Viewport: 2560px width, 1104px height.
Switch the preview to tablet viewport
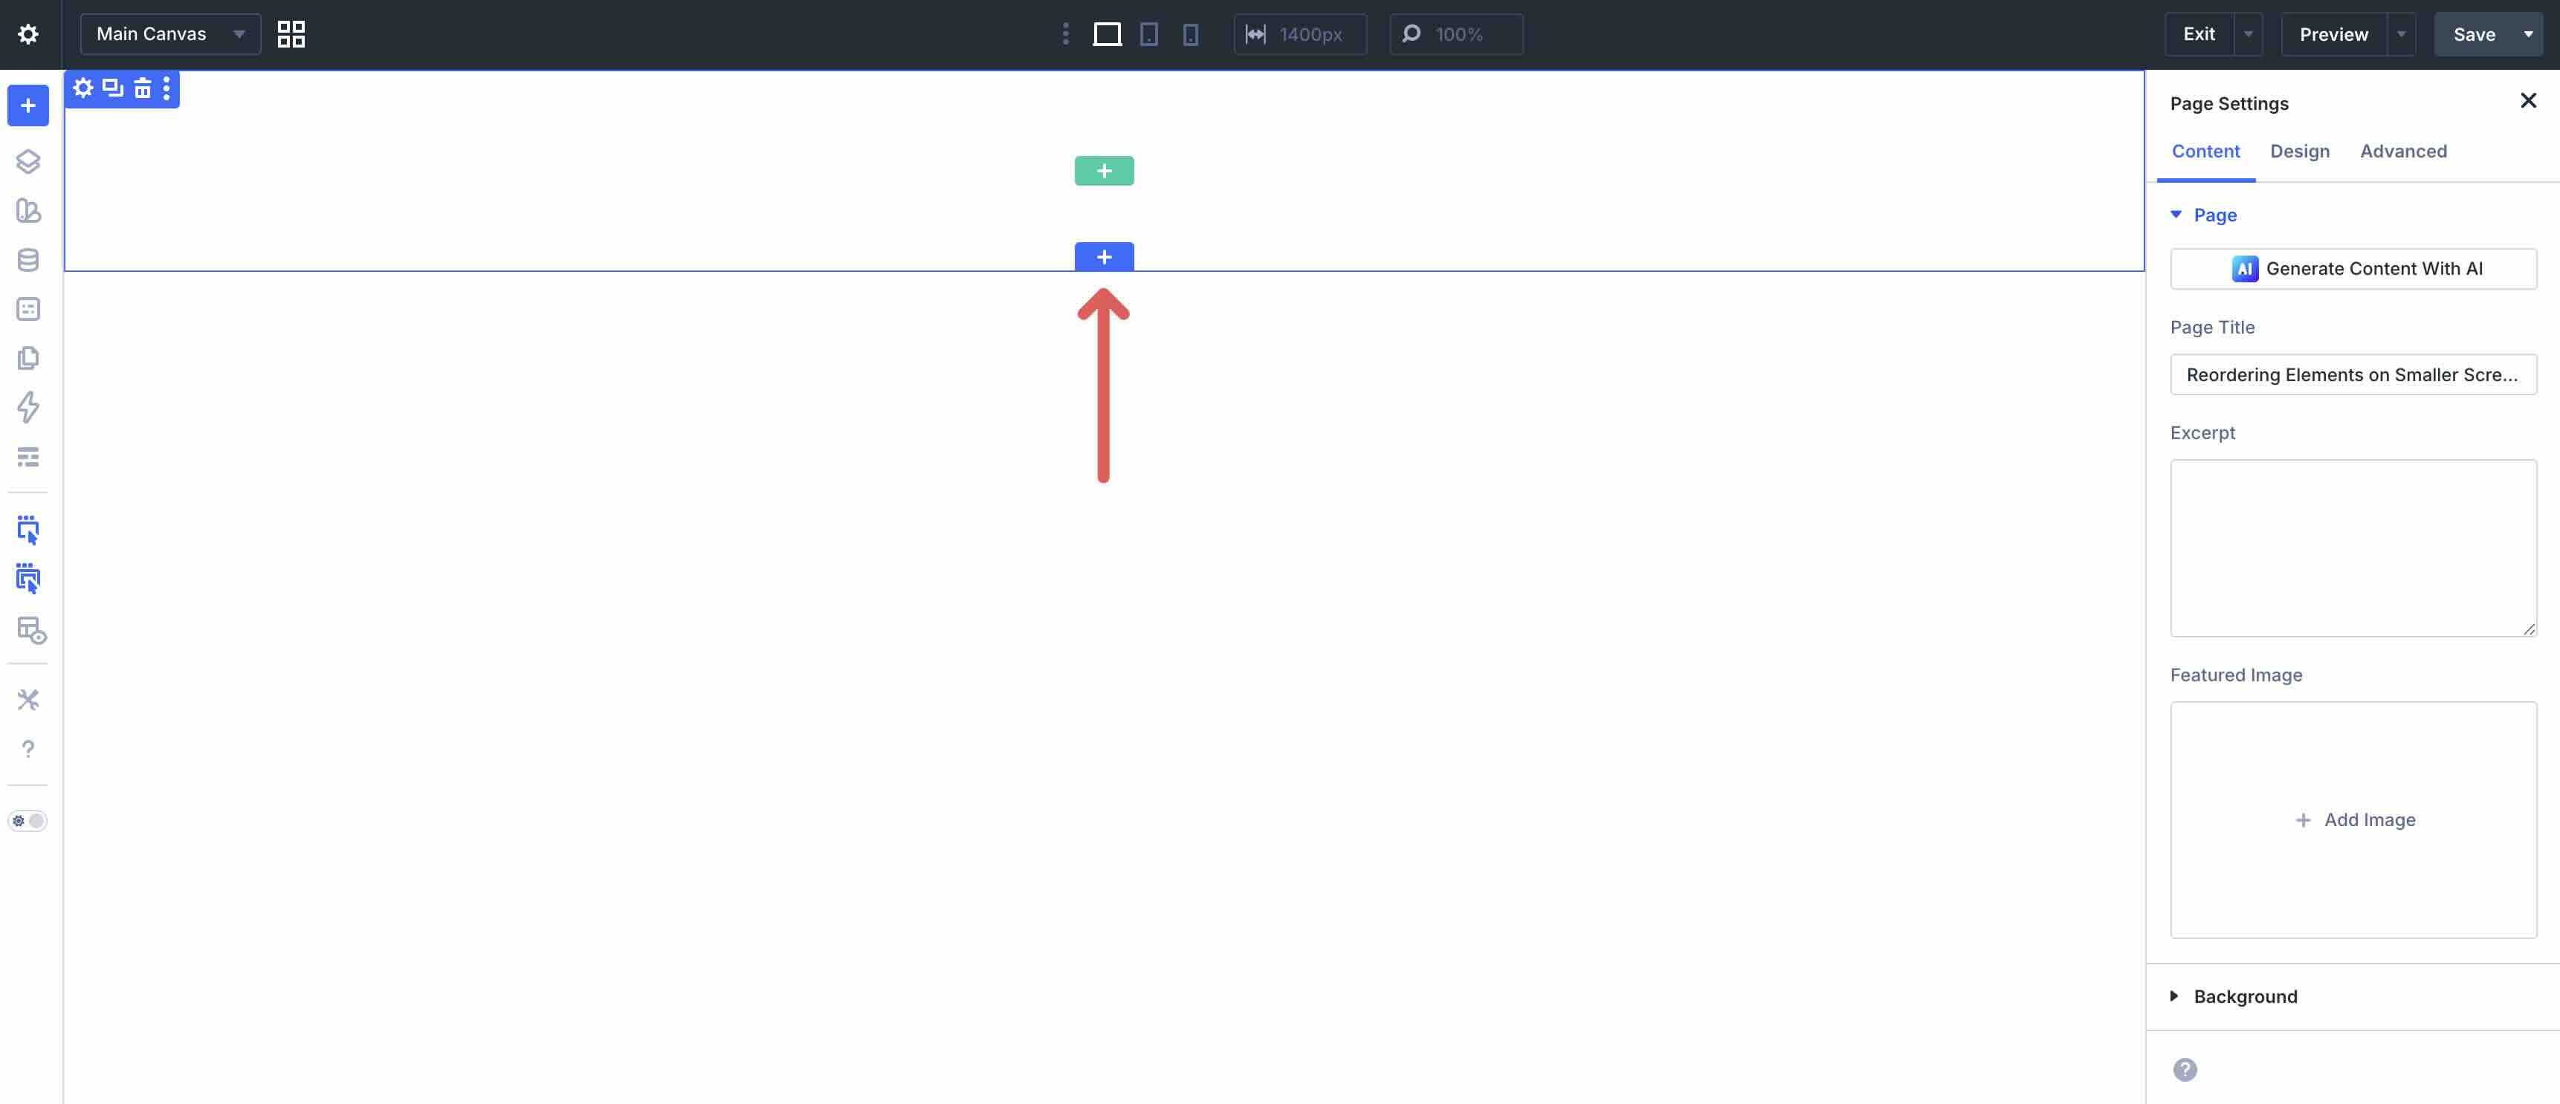click(1149, 33)
